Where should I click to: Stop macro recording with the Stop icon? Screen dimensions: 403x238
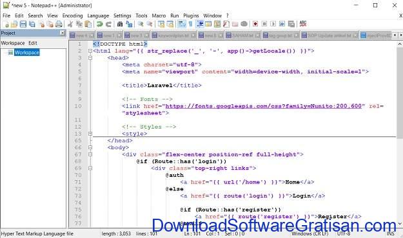tap(264, 24)
